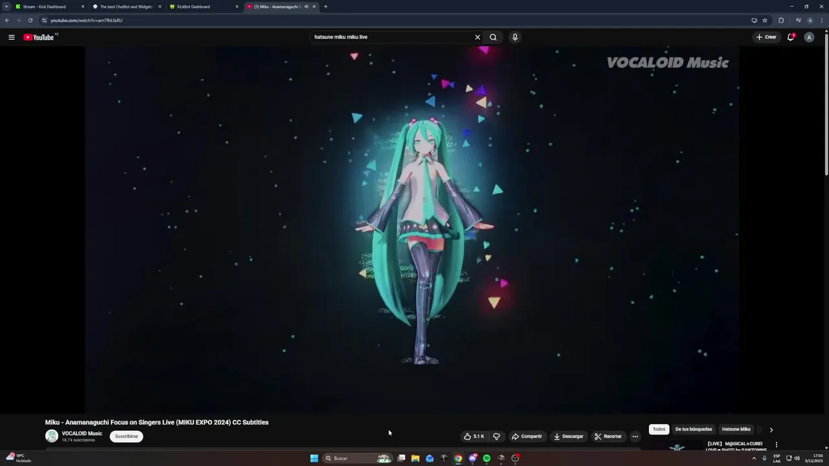The image size is (829, 466).
Task: Click the taskbar Buscar search box
Action: tap(358, 458)
